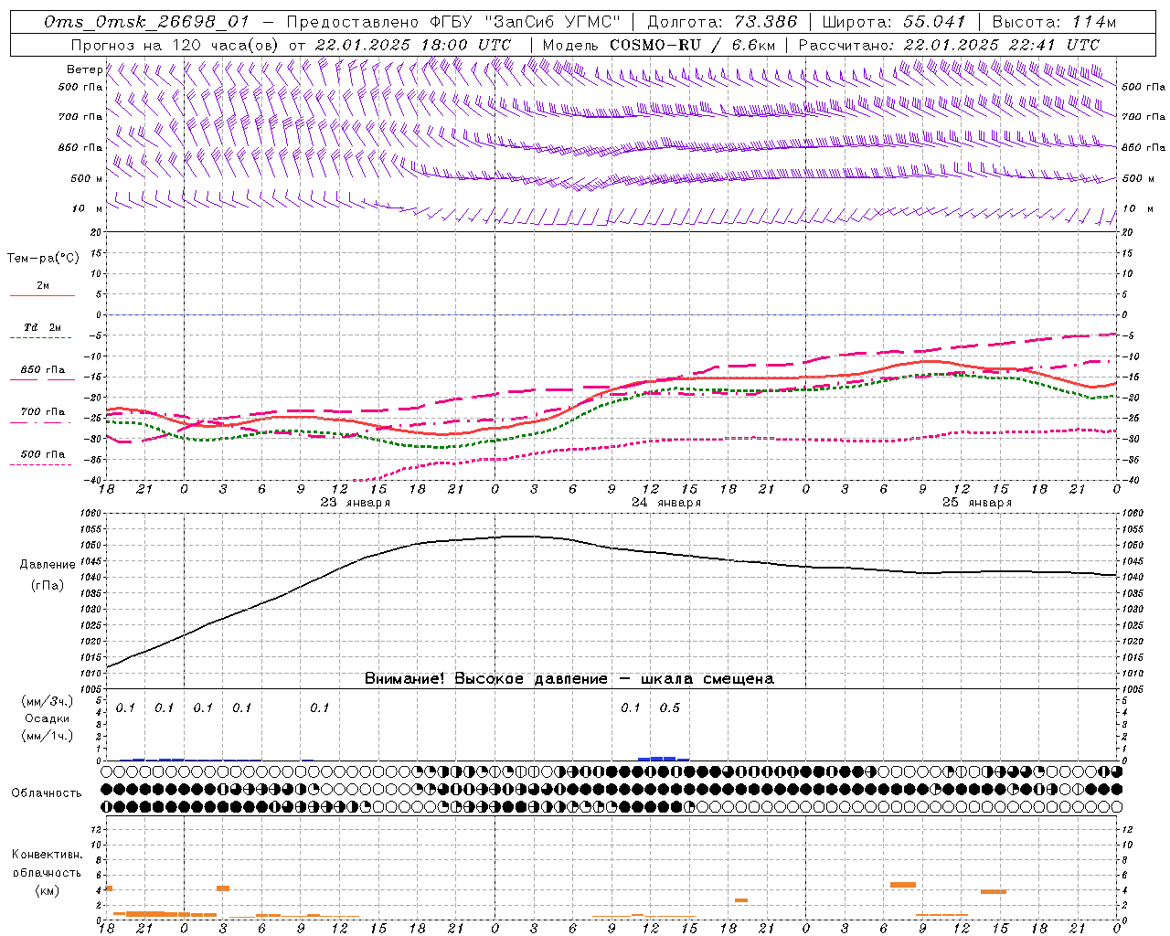The width and height of the screenshot is (1170, 936).
Task: Click the 23 января date label
Action: coord(355,503)
